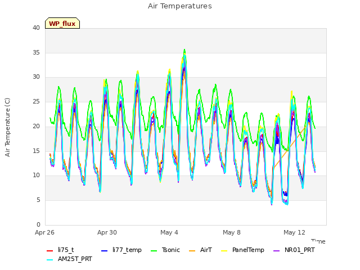Click the 15 y-axis tick label
The height and width of the screenshot is (270, 360).
pos(36,151)
